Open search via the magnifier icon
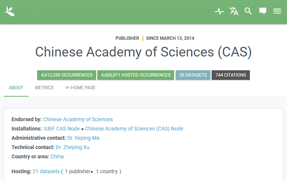287x181 pixels. pos(248,11)
